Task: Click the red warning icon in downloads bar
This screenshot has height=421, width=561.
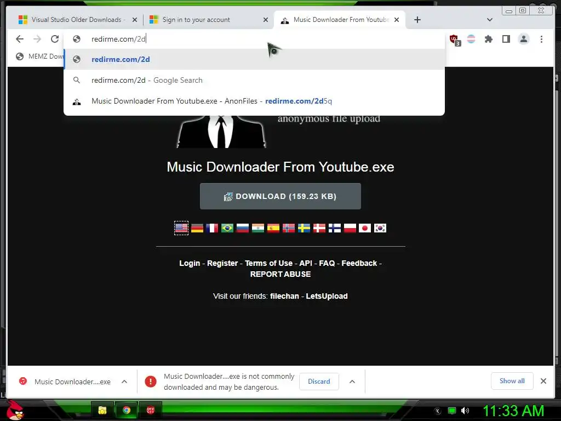Action: 151,382
